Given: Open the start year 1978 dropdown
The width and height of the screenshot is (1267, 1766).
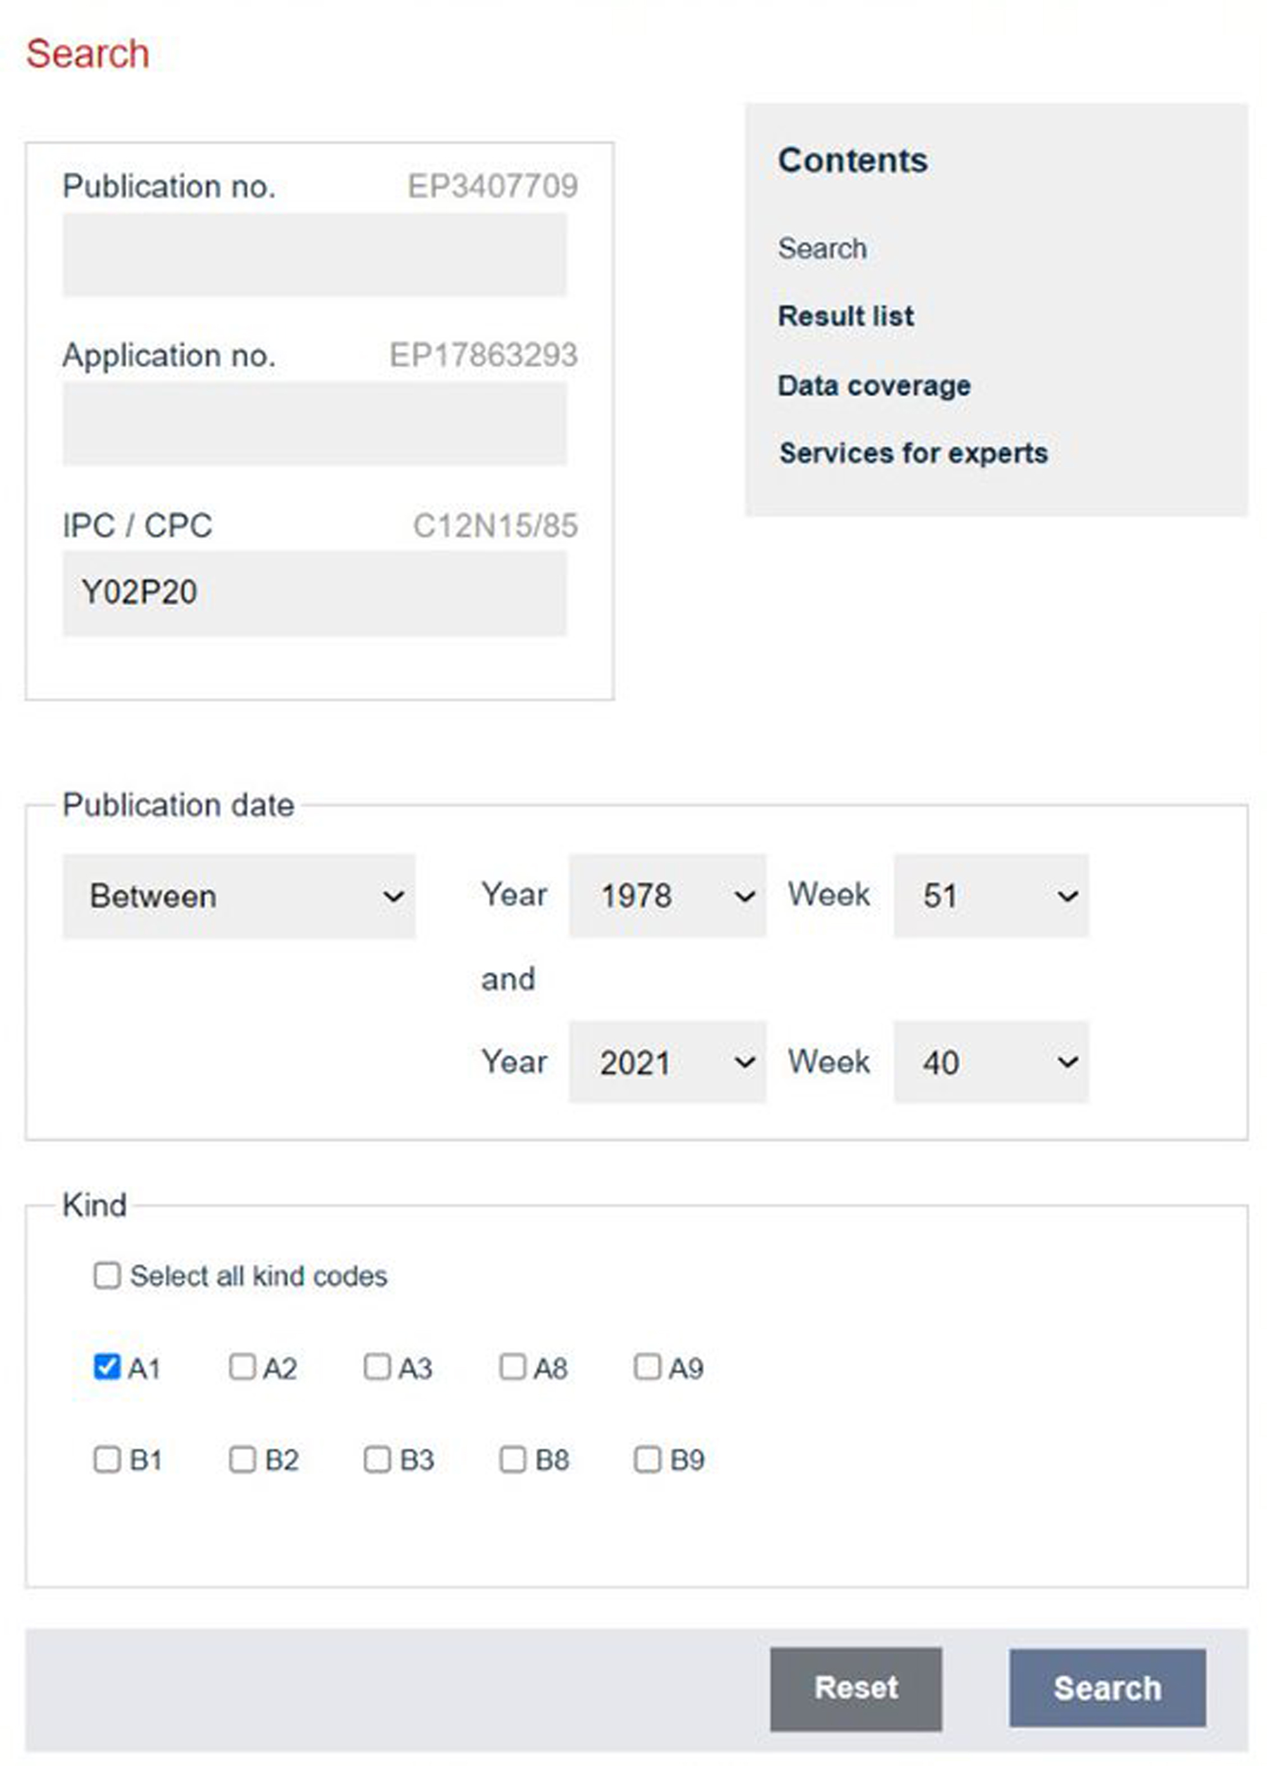Looking at the screenshot, I should click(x=667, y=895).
